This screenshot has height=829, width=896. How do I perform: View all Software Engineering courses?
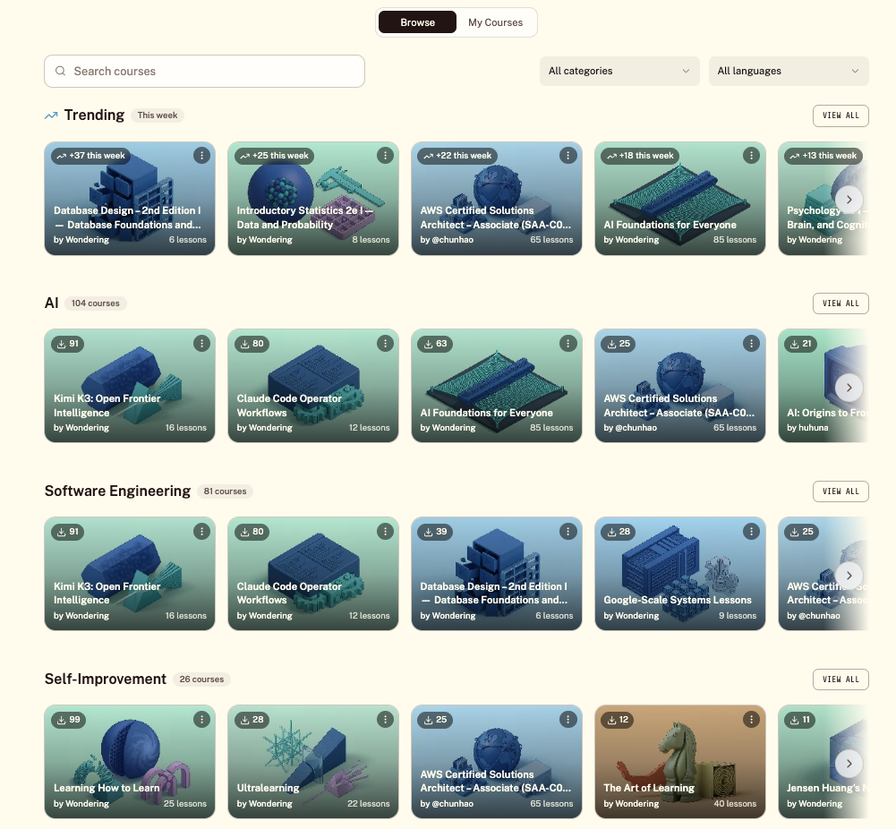[841, 491]
